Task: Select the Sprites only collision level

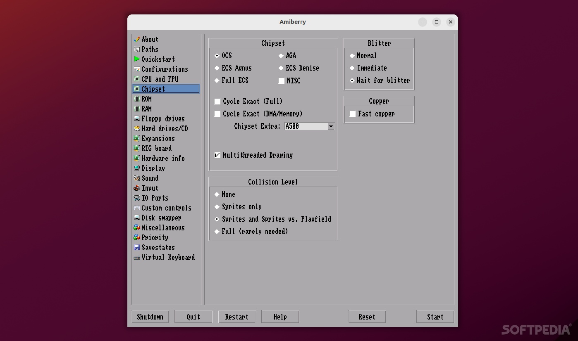Action: (217, 207)
